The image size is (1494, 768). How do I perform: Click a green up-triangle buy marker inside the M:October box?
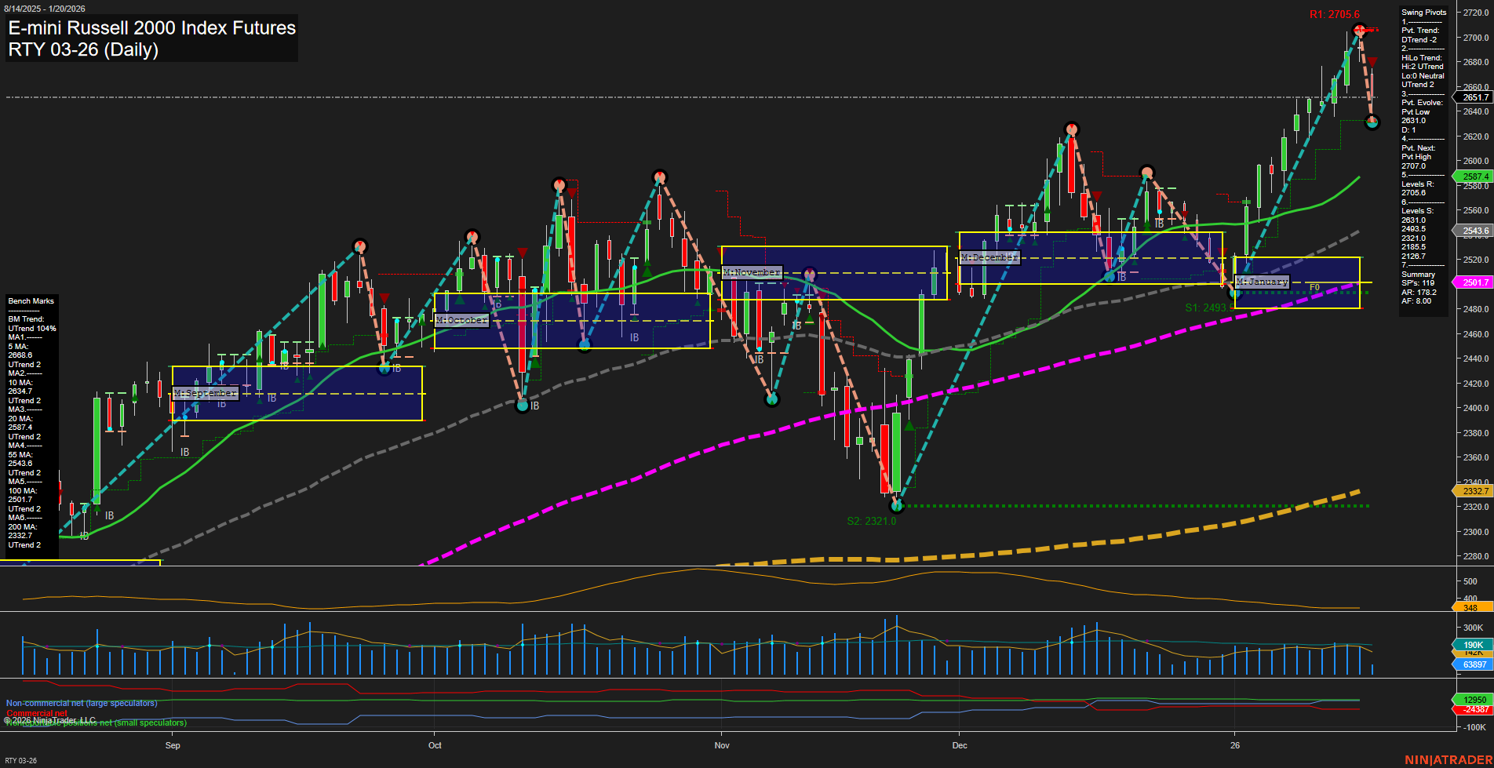[x=458, y=300]
